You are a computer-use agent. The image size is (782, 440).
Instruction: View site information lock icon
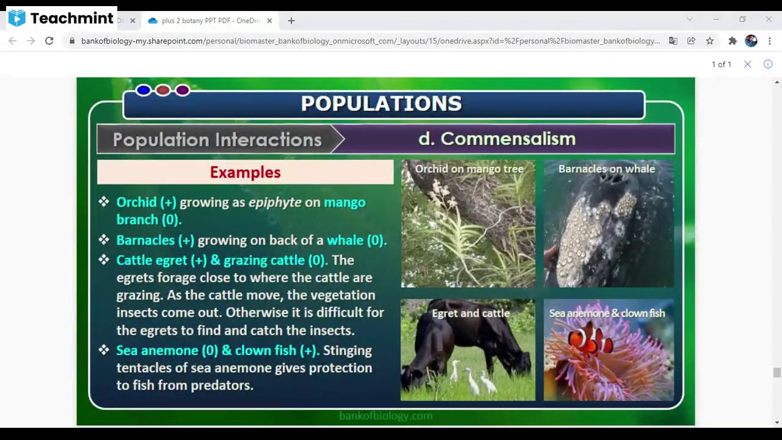[x=72, y=41]
